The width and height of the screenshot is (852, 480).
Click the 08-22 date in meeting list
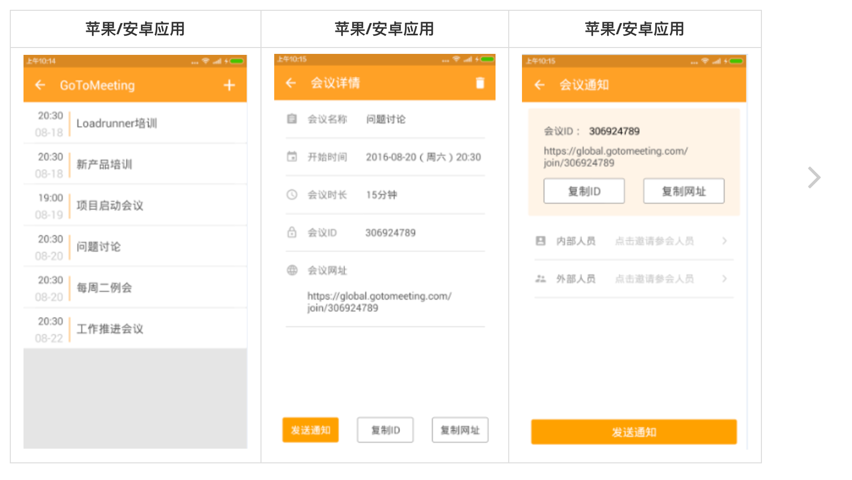[x=49, y=338]
